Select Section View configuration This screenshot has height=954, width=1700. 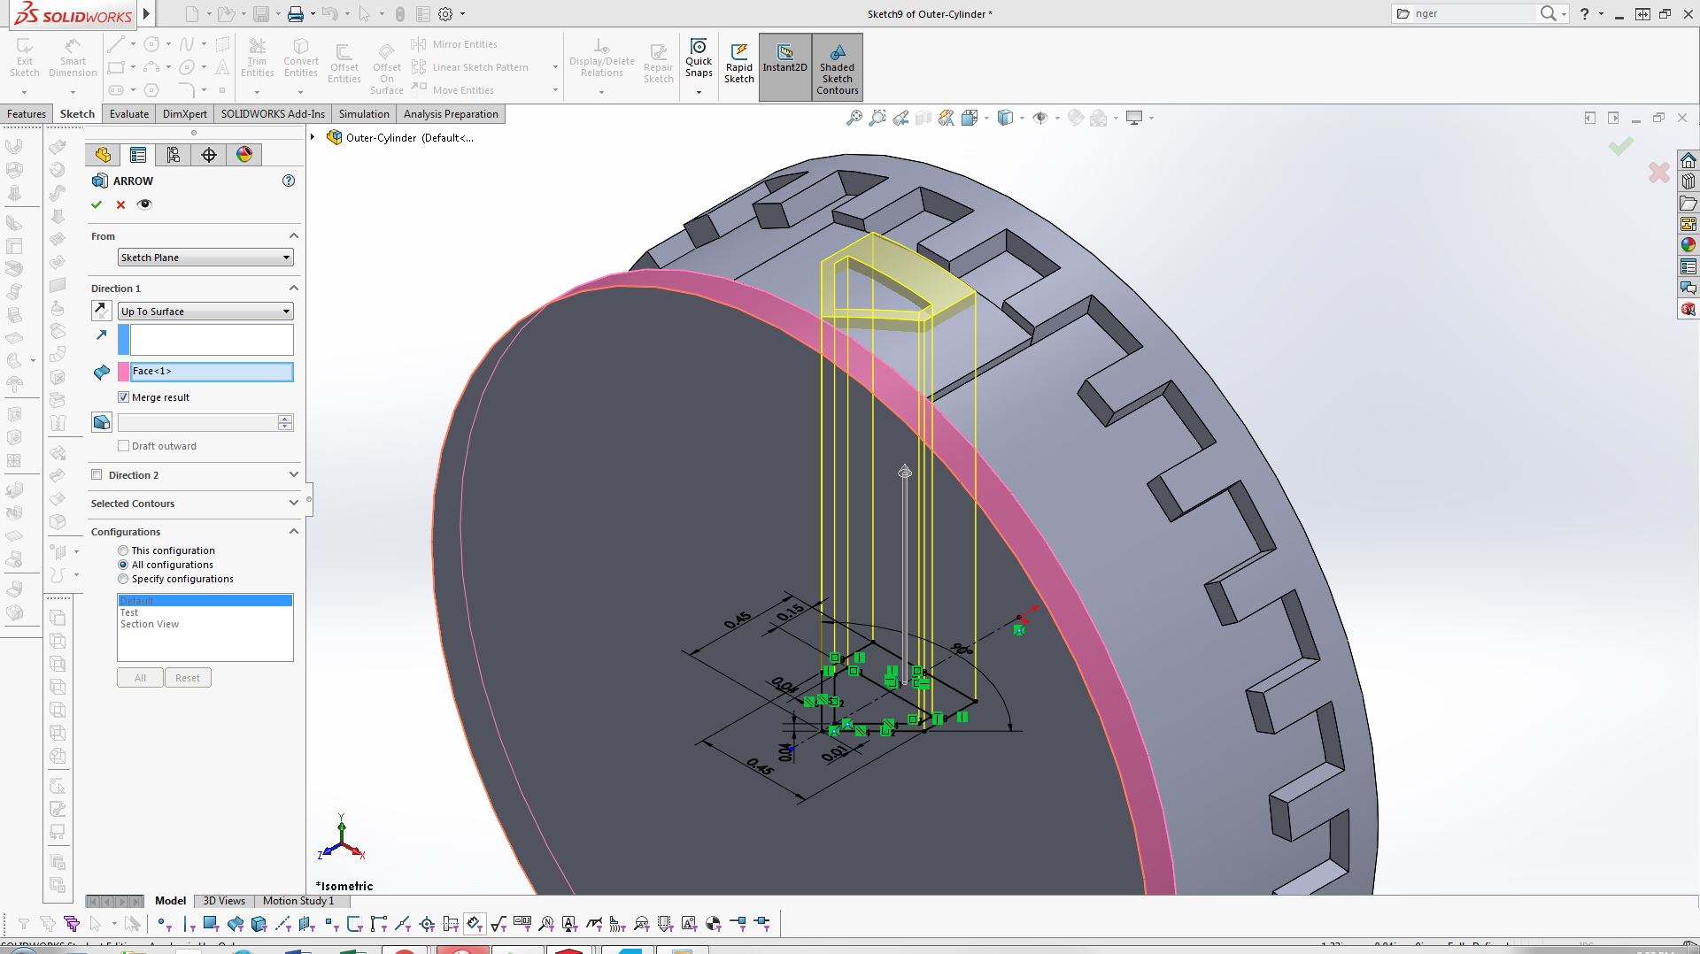150,624
